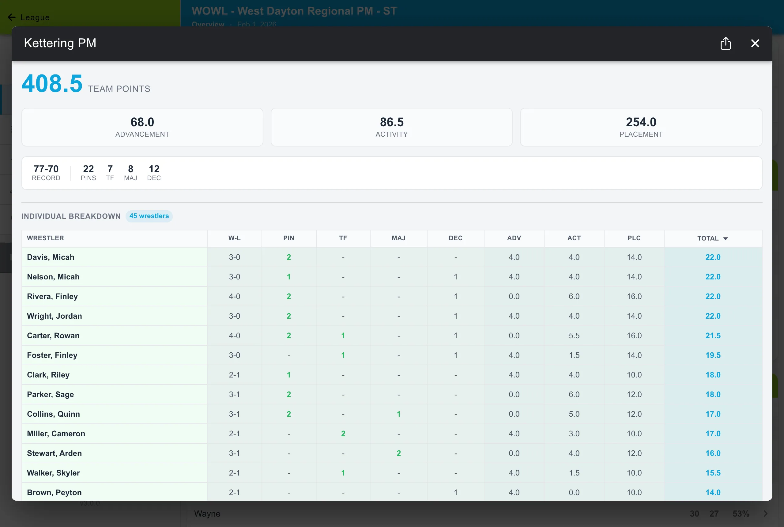Click the 22 Pins stat
Image resolution: width=784 pixels, height=527 pixels.
tap(88, 173)
